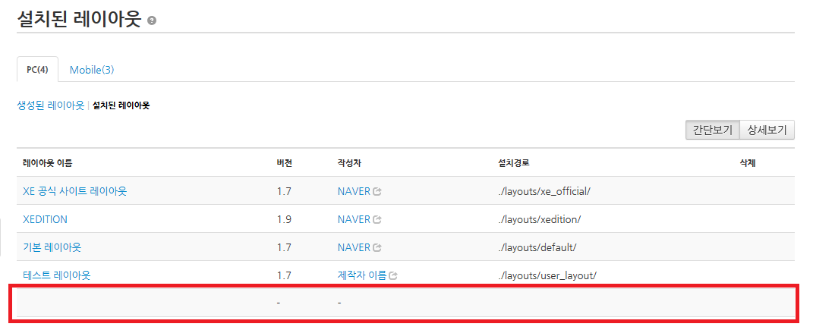The image size is (813, 330).
Task: Switch to the Mobile(3) tab
Action: tap(92, 70)
